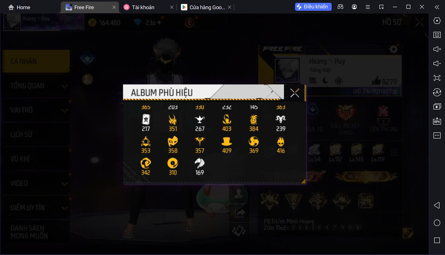The image size is (445, 255).
Task: Open the Home tab
Action: tap(19, 7)
